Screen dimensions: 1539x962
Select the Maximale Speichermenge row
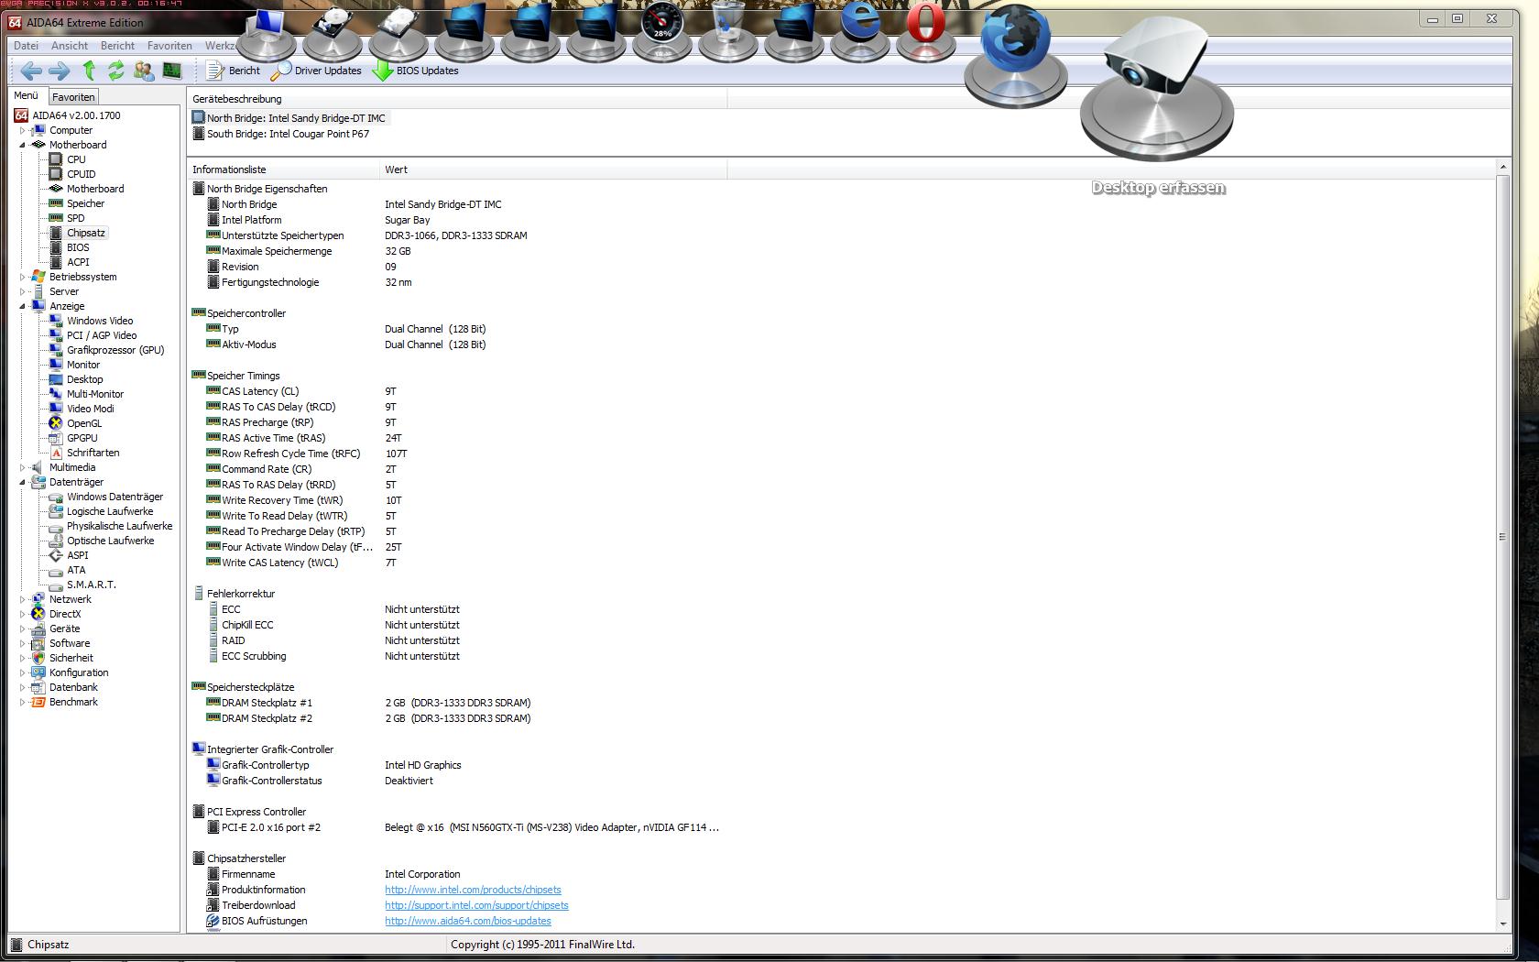point(277,251)
